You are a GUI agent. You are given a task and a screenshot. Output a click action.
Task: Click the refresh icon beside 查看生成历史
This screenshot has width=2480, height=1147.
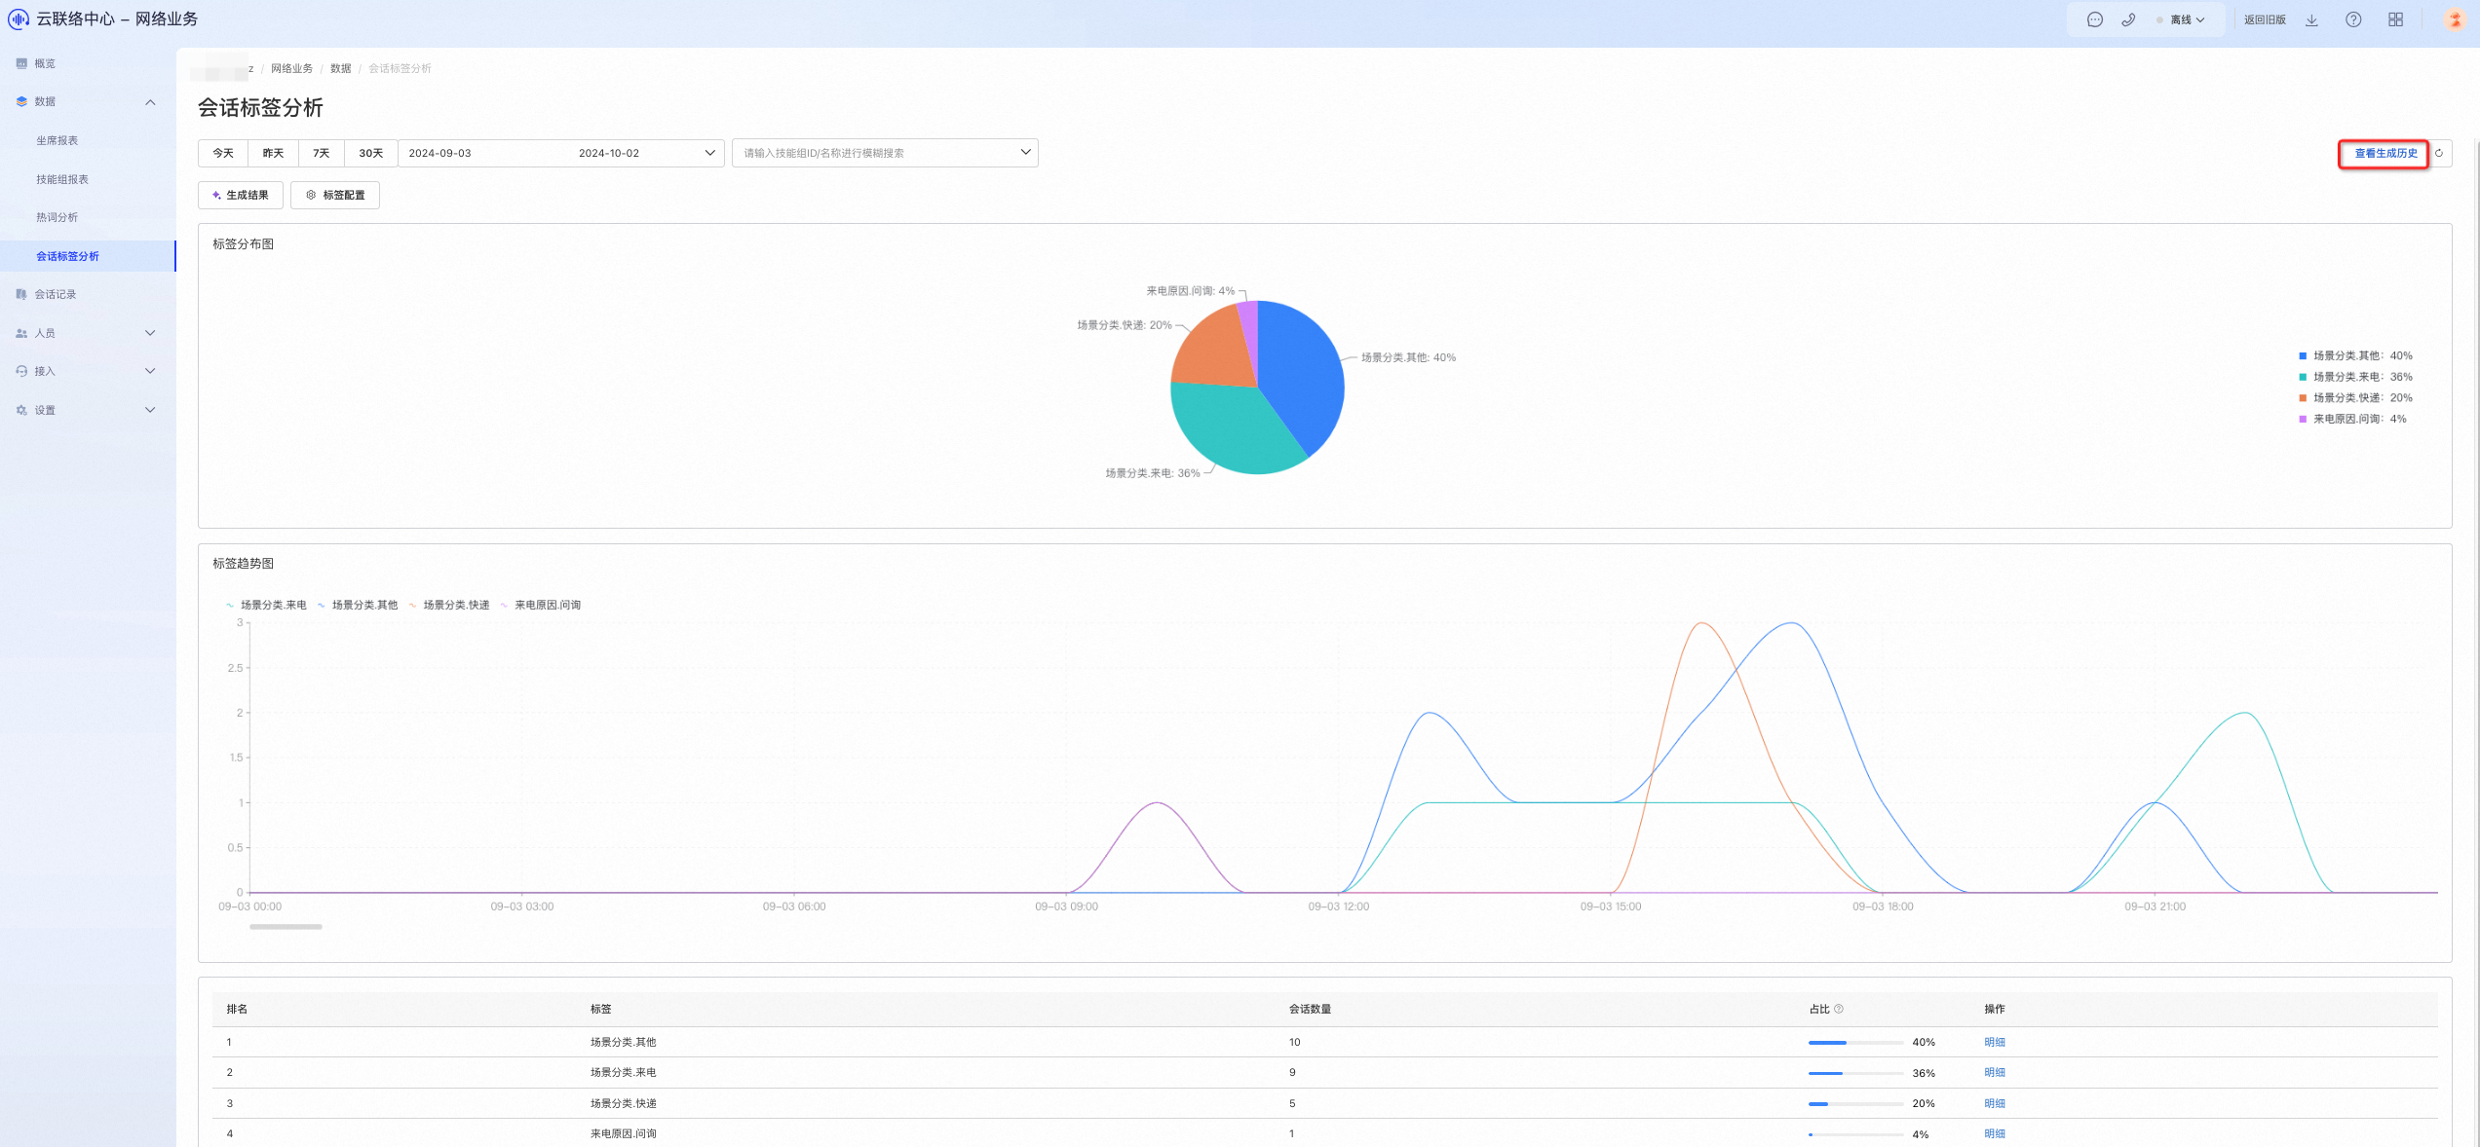(x=2439, y=153)
